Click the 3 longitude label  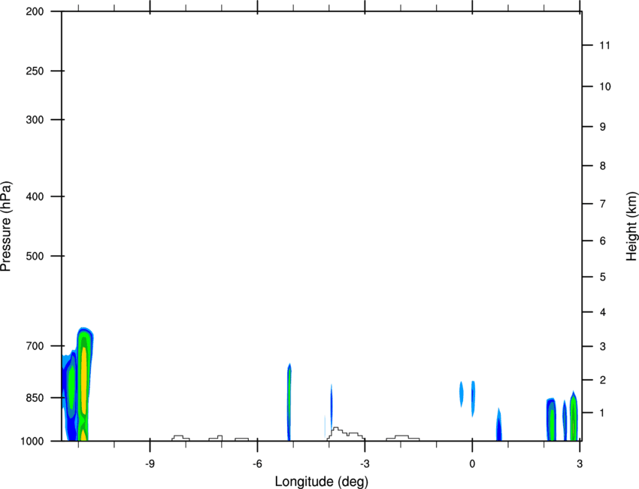tap(580, 463)
